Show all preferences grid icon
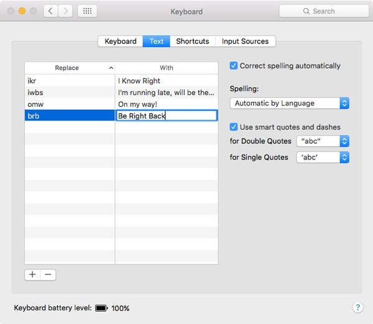The height and width of the screenshot is (324, 373). pos(87,11)
